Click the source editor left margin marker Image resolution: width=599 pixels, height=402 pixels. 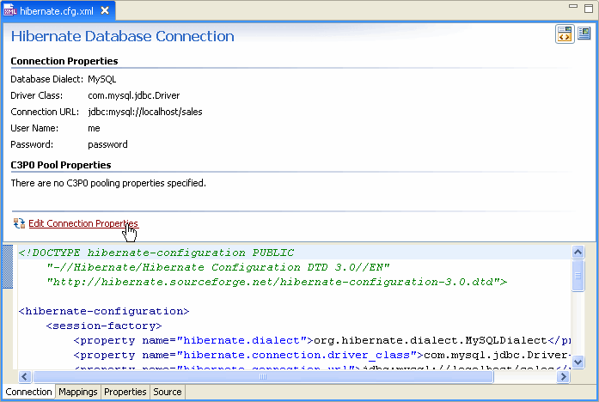[8, 267]
